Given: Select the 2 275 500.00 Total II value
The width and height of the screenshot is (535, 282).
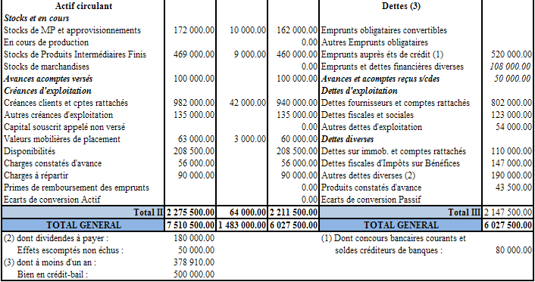Looking at the screenshot, I should click(x=190, y=212).
